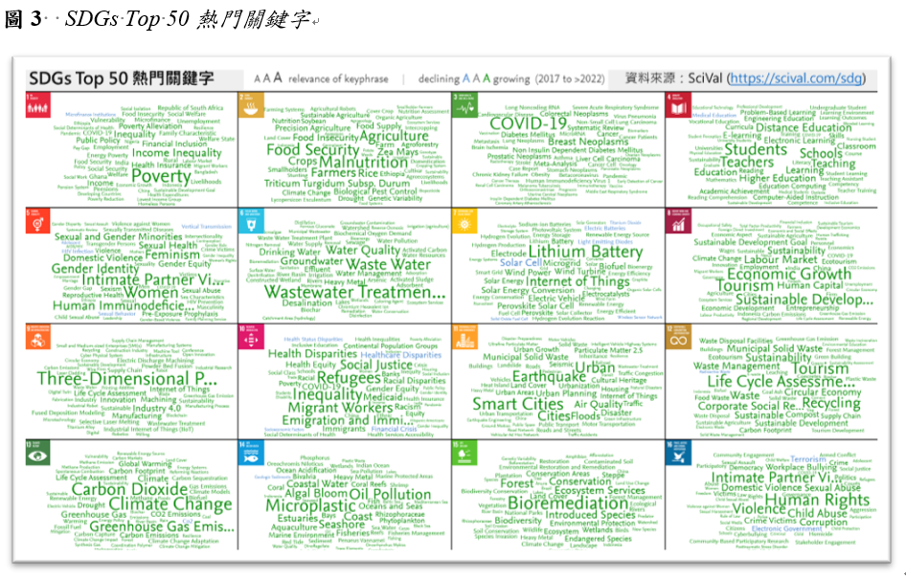Image resolution: width=906 pixels, height=580 pixels.
Task: Select the green SDG 15 Life on Land icon
Action: click(x=464, y=453)
